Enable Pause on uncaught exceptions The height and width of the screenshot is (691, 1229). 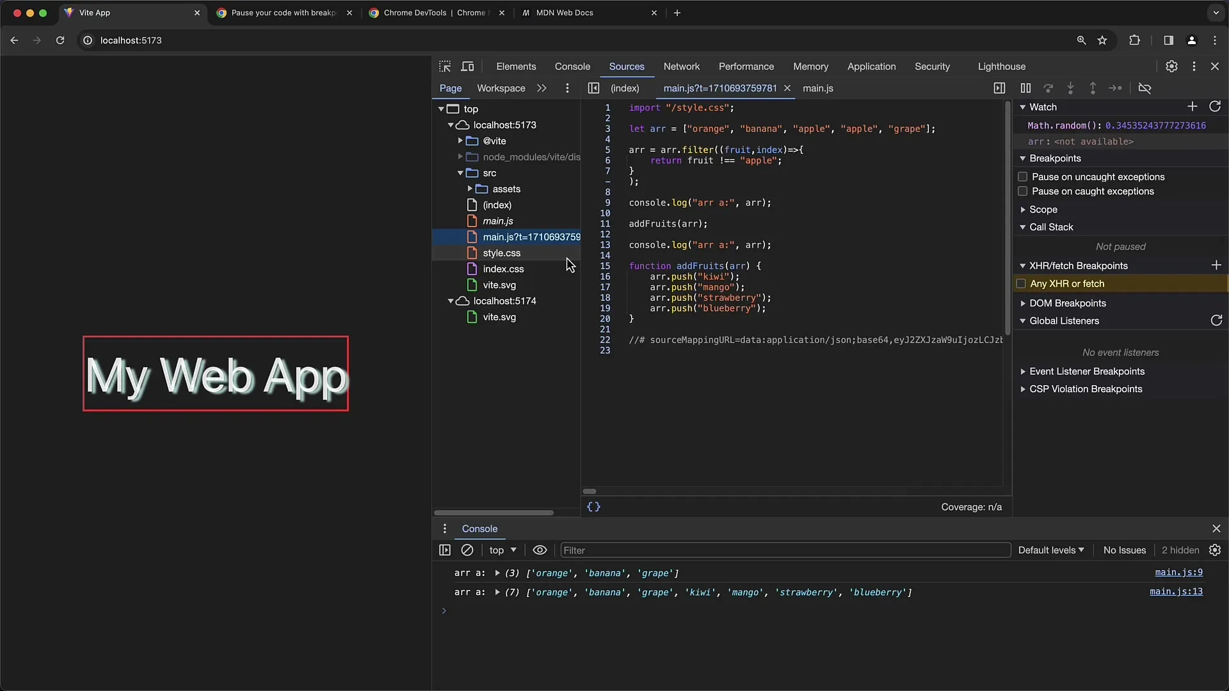[x=1022, y=177]
